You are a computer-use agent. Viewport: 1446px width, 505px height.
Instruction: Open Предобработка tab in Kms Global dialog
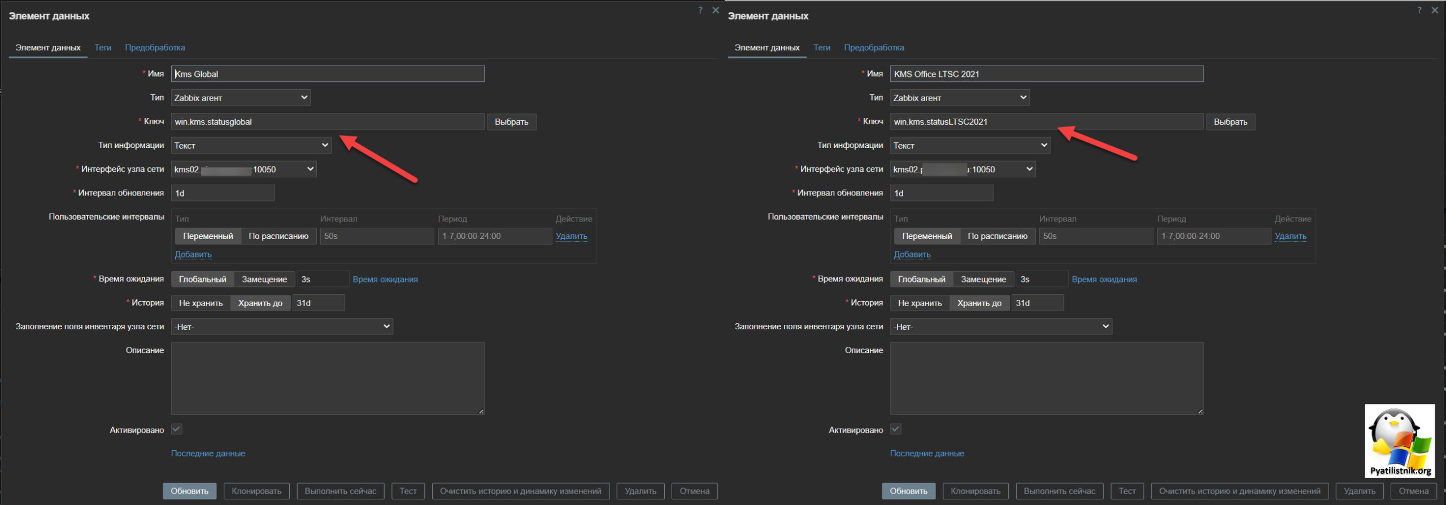(x=155, y=47)
